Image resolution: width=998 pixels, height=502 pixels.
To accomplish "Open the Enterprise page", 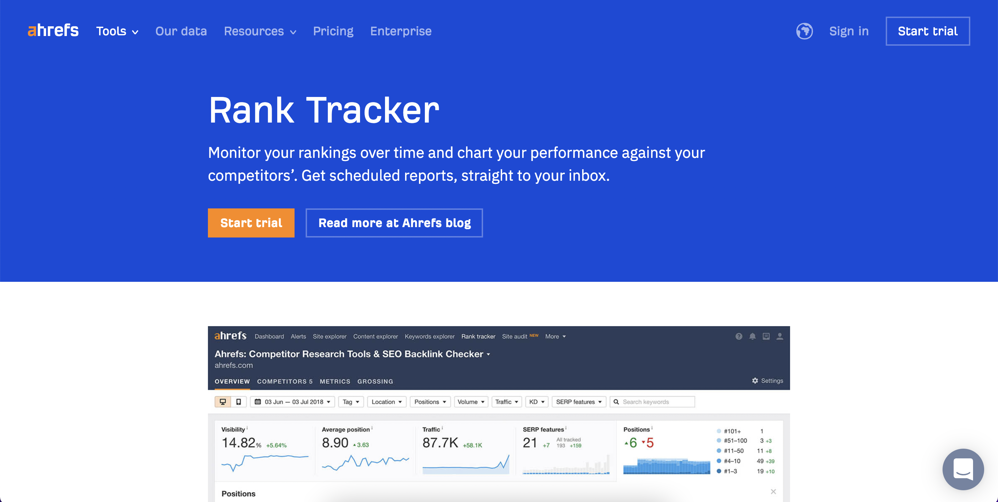I will tap(401, 31).
